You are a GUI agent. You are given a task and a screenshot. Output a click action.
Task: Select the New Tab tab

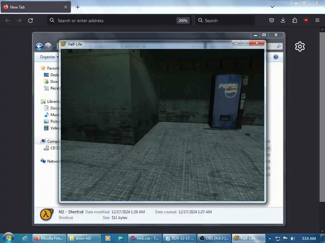36,7
